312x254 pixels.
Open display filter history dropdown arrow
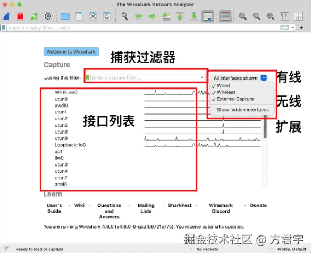point(293,28)
